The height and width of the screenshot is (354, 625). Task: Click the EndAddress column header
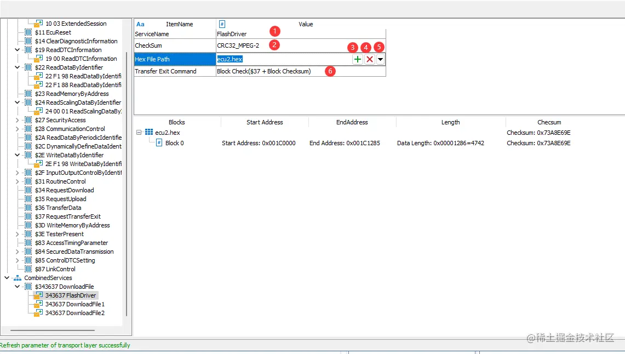coord(352,122)
